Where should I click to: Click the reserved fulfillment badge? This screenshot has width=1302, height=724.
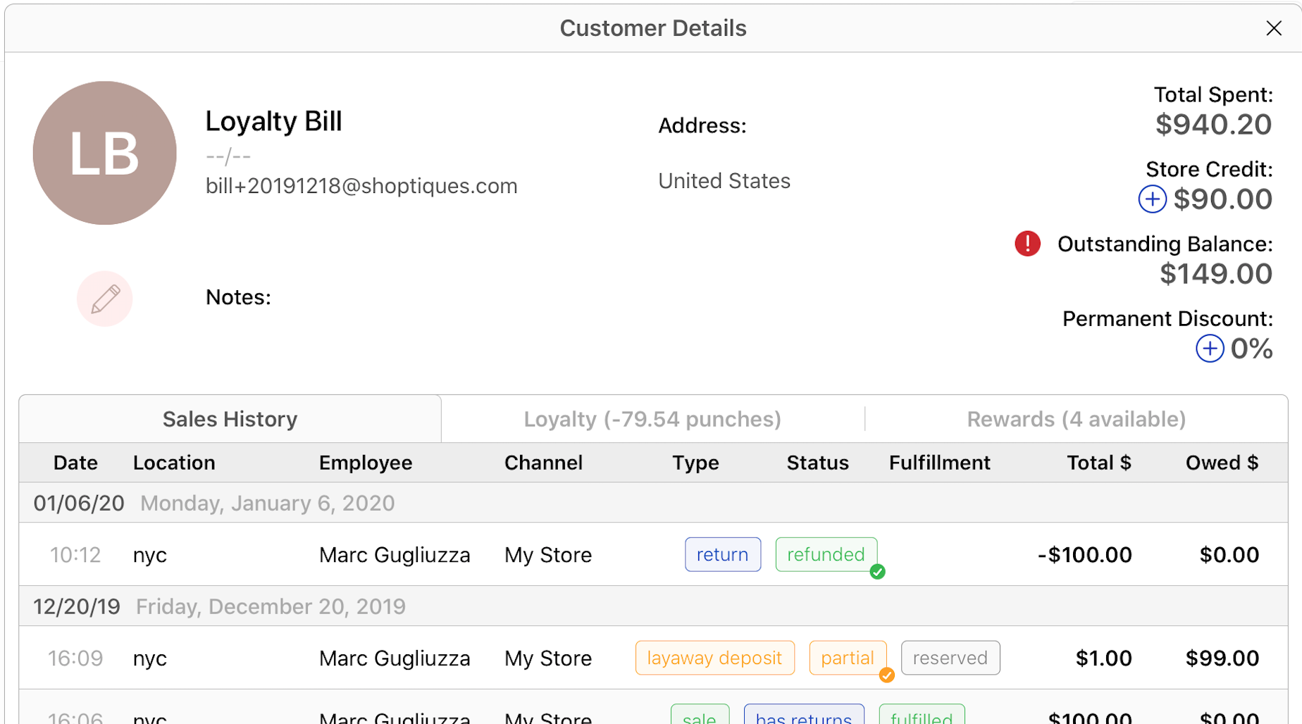coord(950,658)
